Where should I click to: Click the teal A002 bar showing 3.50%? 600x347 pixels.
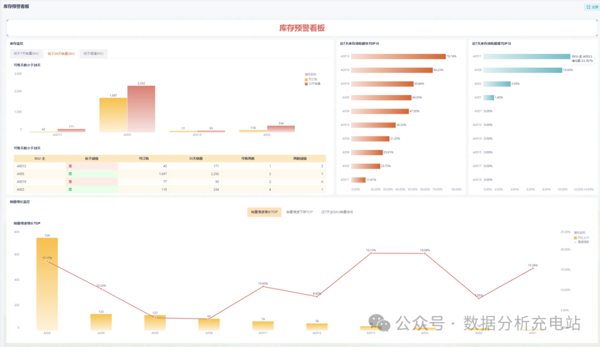click(497, 84)
